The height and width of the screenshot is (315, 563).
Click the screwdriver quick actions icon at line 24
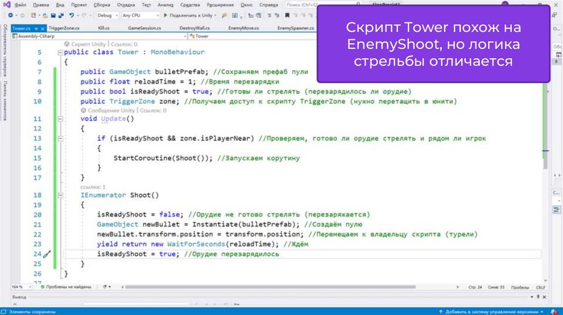(x=47, y=255)
